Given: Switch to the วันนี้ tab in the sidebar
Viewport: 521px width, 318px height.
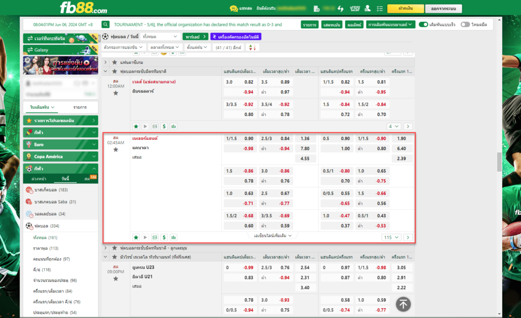Looking at the screenshot, I should [x=65, y=179].
